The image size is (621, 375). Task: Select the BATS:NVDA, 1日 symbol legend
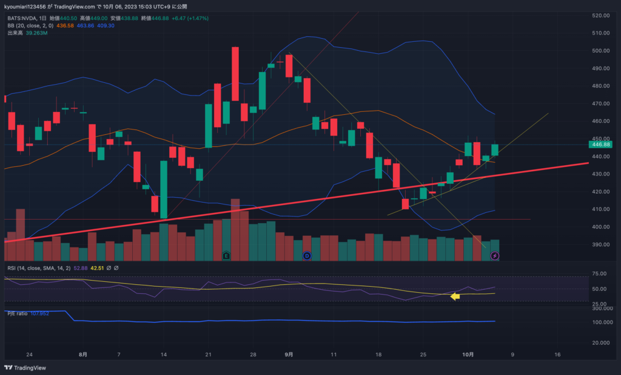click(x=27, y=18)
